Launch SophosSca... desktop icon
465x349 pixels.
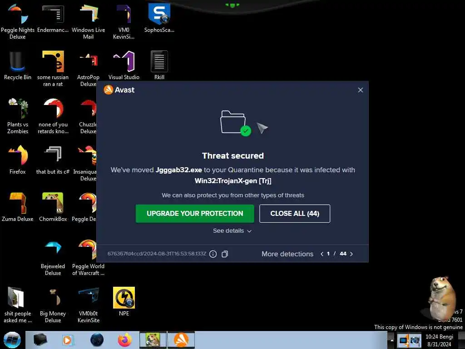tap(159, 18)
